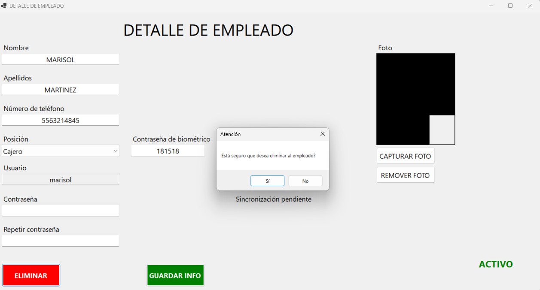Click the employee Foto preview image
The width and height of the screenshot is (540, 290).
pyautogui.click(x=415, y=99)
